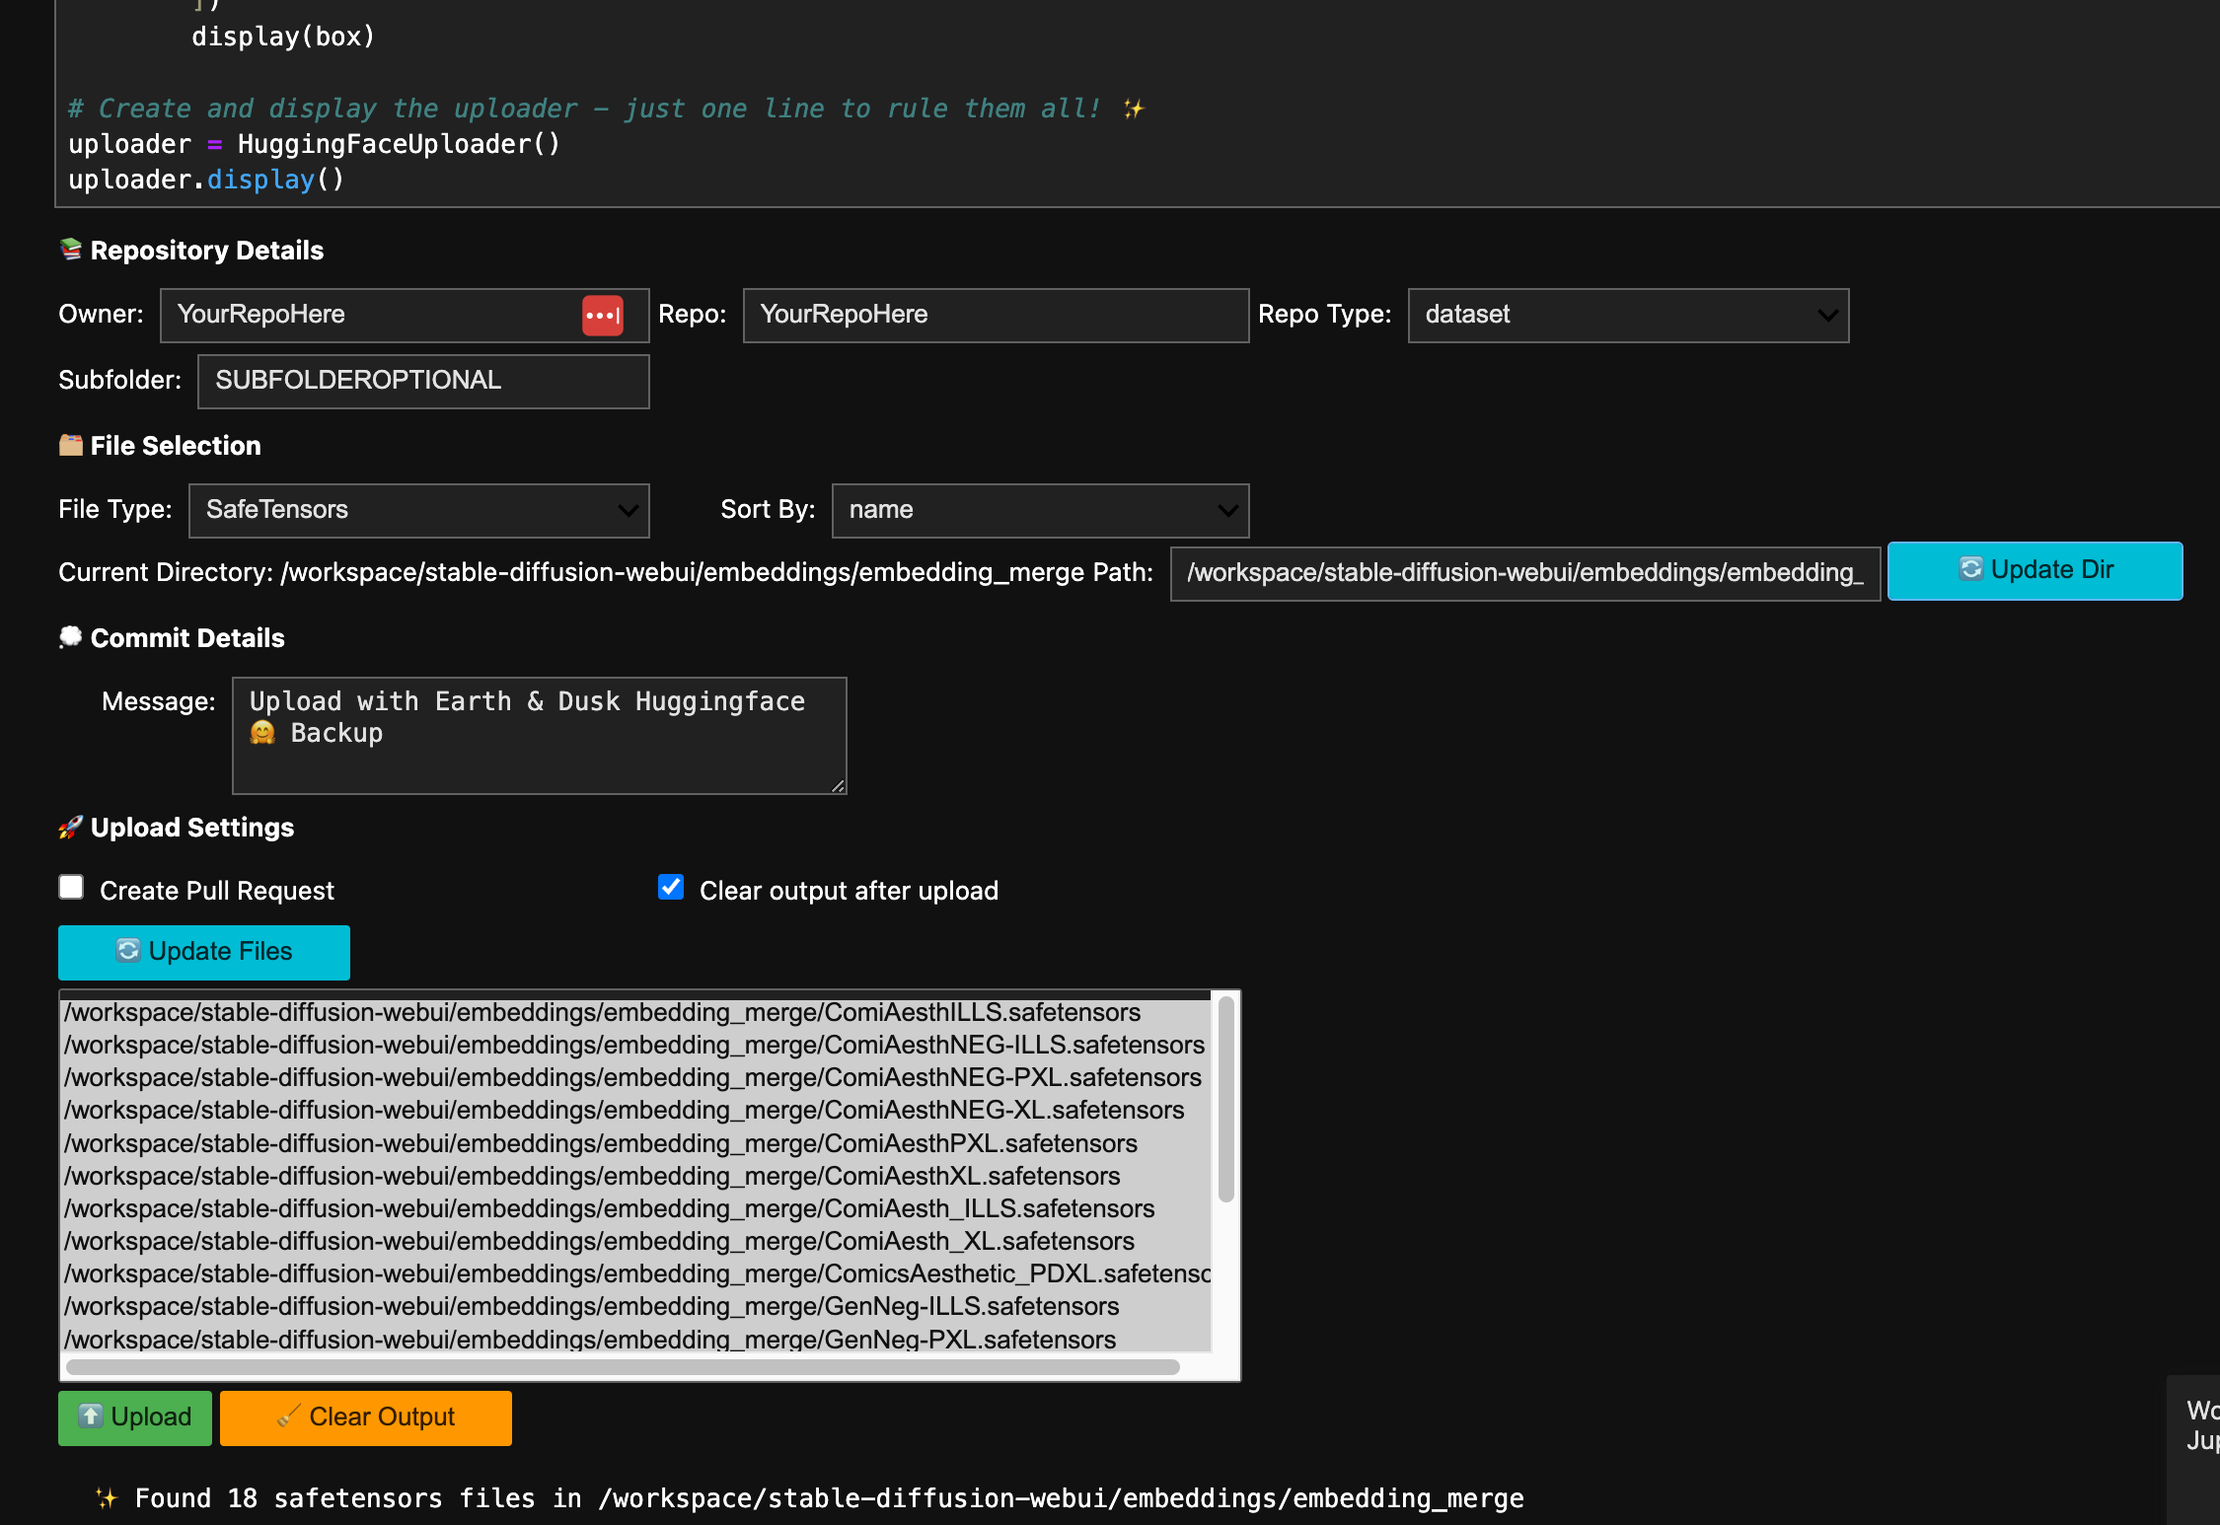Open the Repo Type dataset dropdown
The width and height of the screenshot is (2220, 1525).
pyautogui.click(x=1628, y=316)
